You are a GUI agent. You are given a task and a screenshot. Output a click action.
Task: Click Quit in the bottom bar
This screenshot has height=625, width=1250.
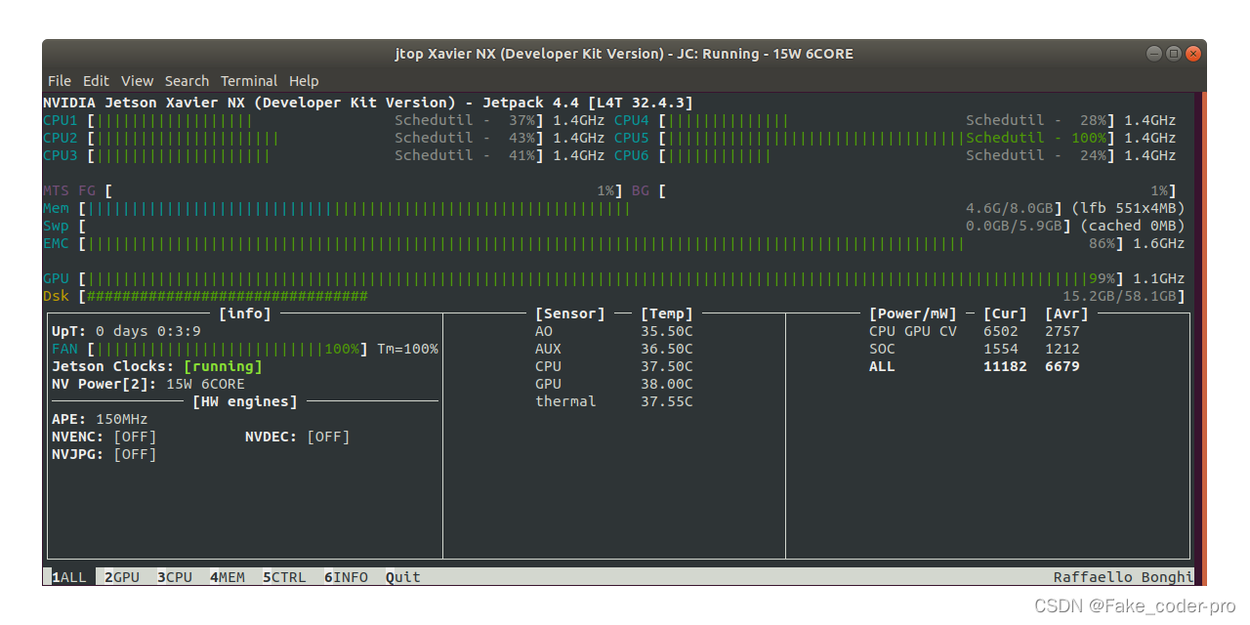pyautogui.click(x=403, y=577)
